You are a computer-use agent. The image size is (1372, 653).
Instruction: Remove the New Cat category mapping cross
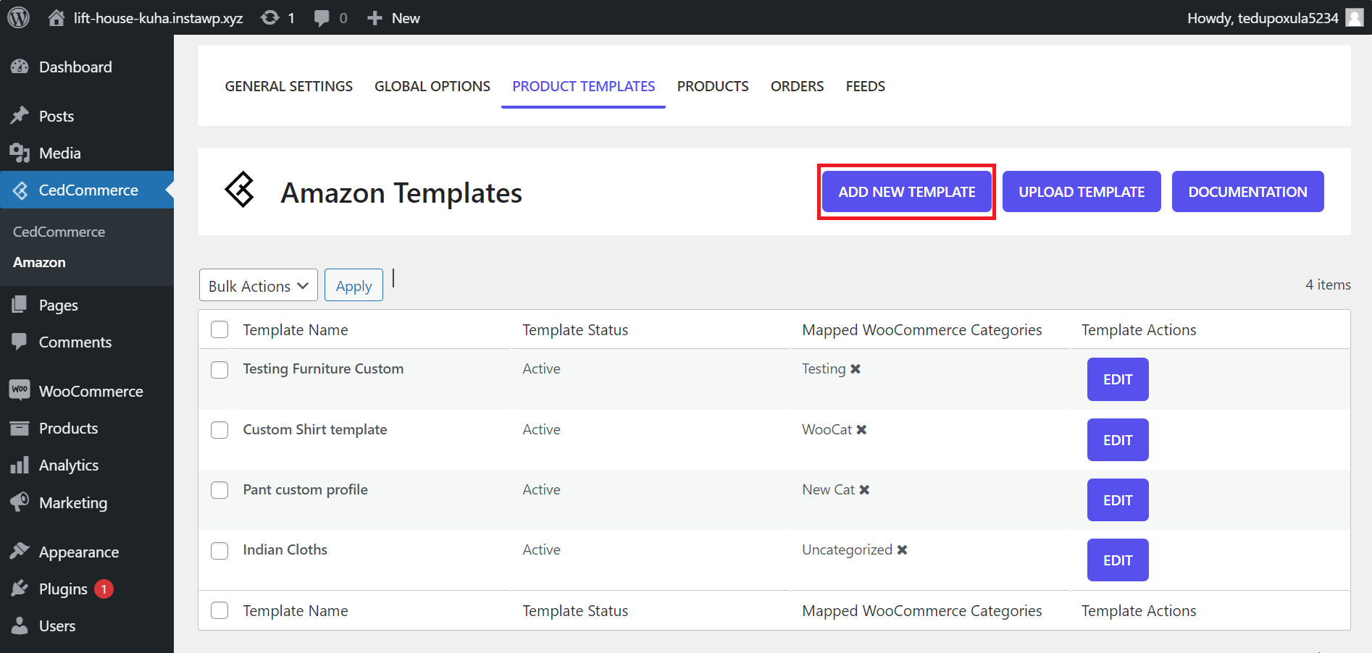864,489
